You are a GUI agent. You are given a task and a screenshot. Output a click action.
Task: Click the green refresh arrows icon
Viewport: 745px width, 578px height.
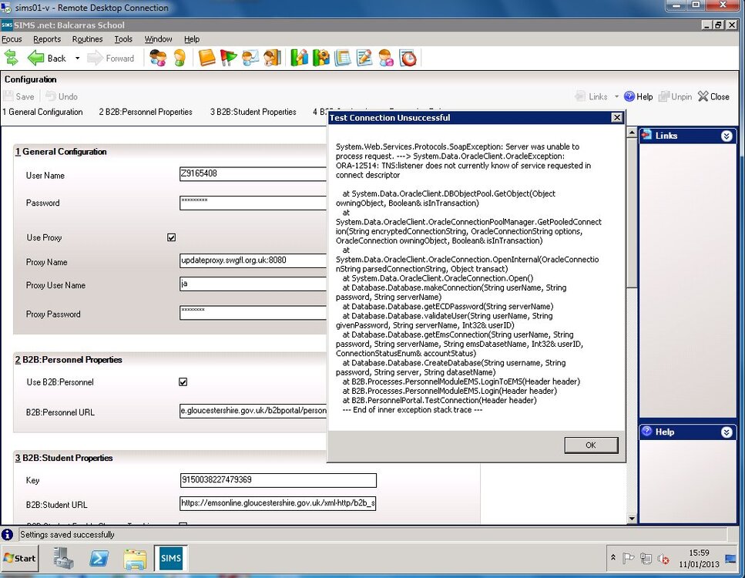pos(11,58)
